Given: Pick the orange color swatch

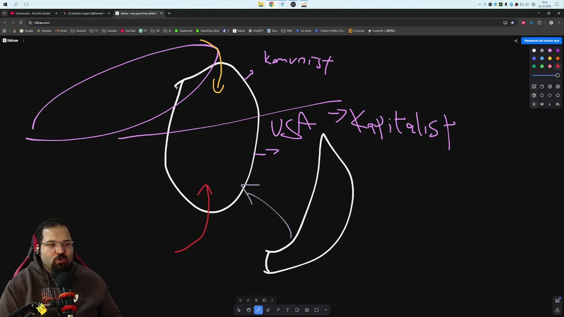Looking at the screenshot, I should point(558,59).
